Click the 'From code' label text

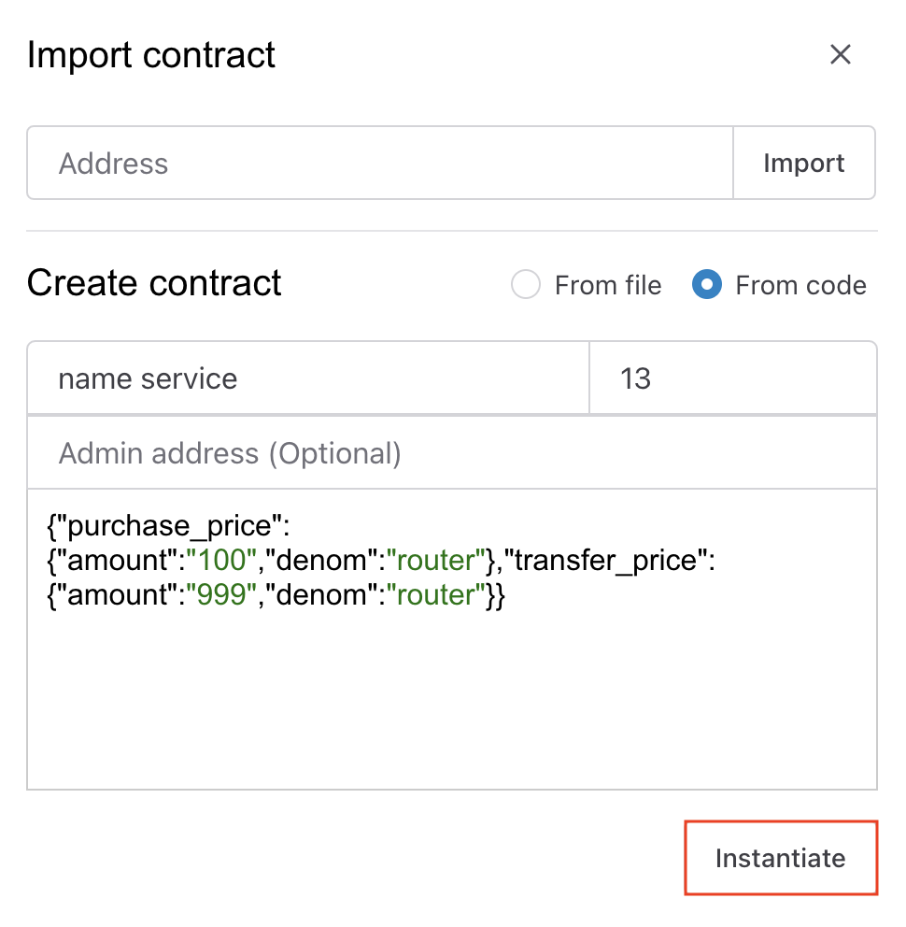click(800, 285)
